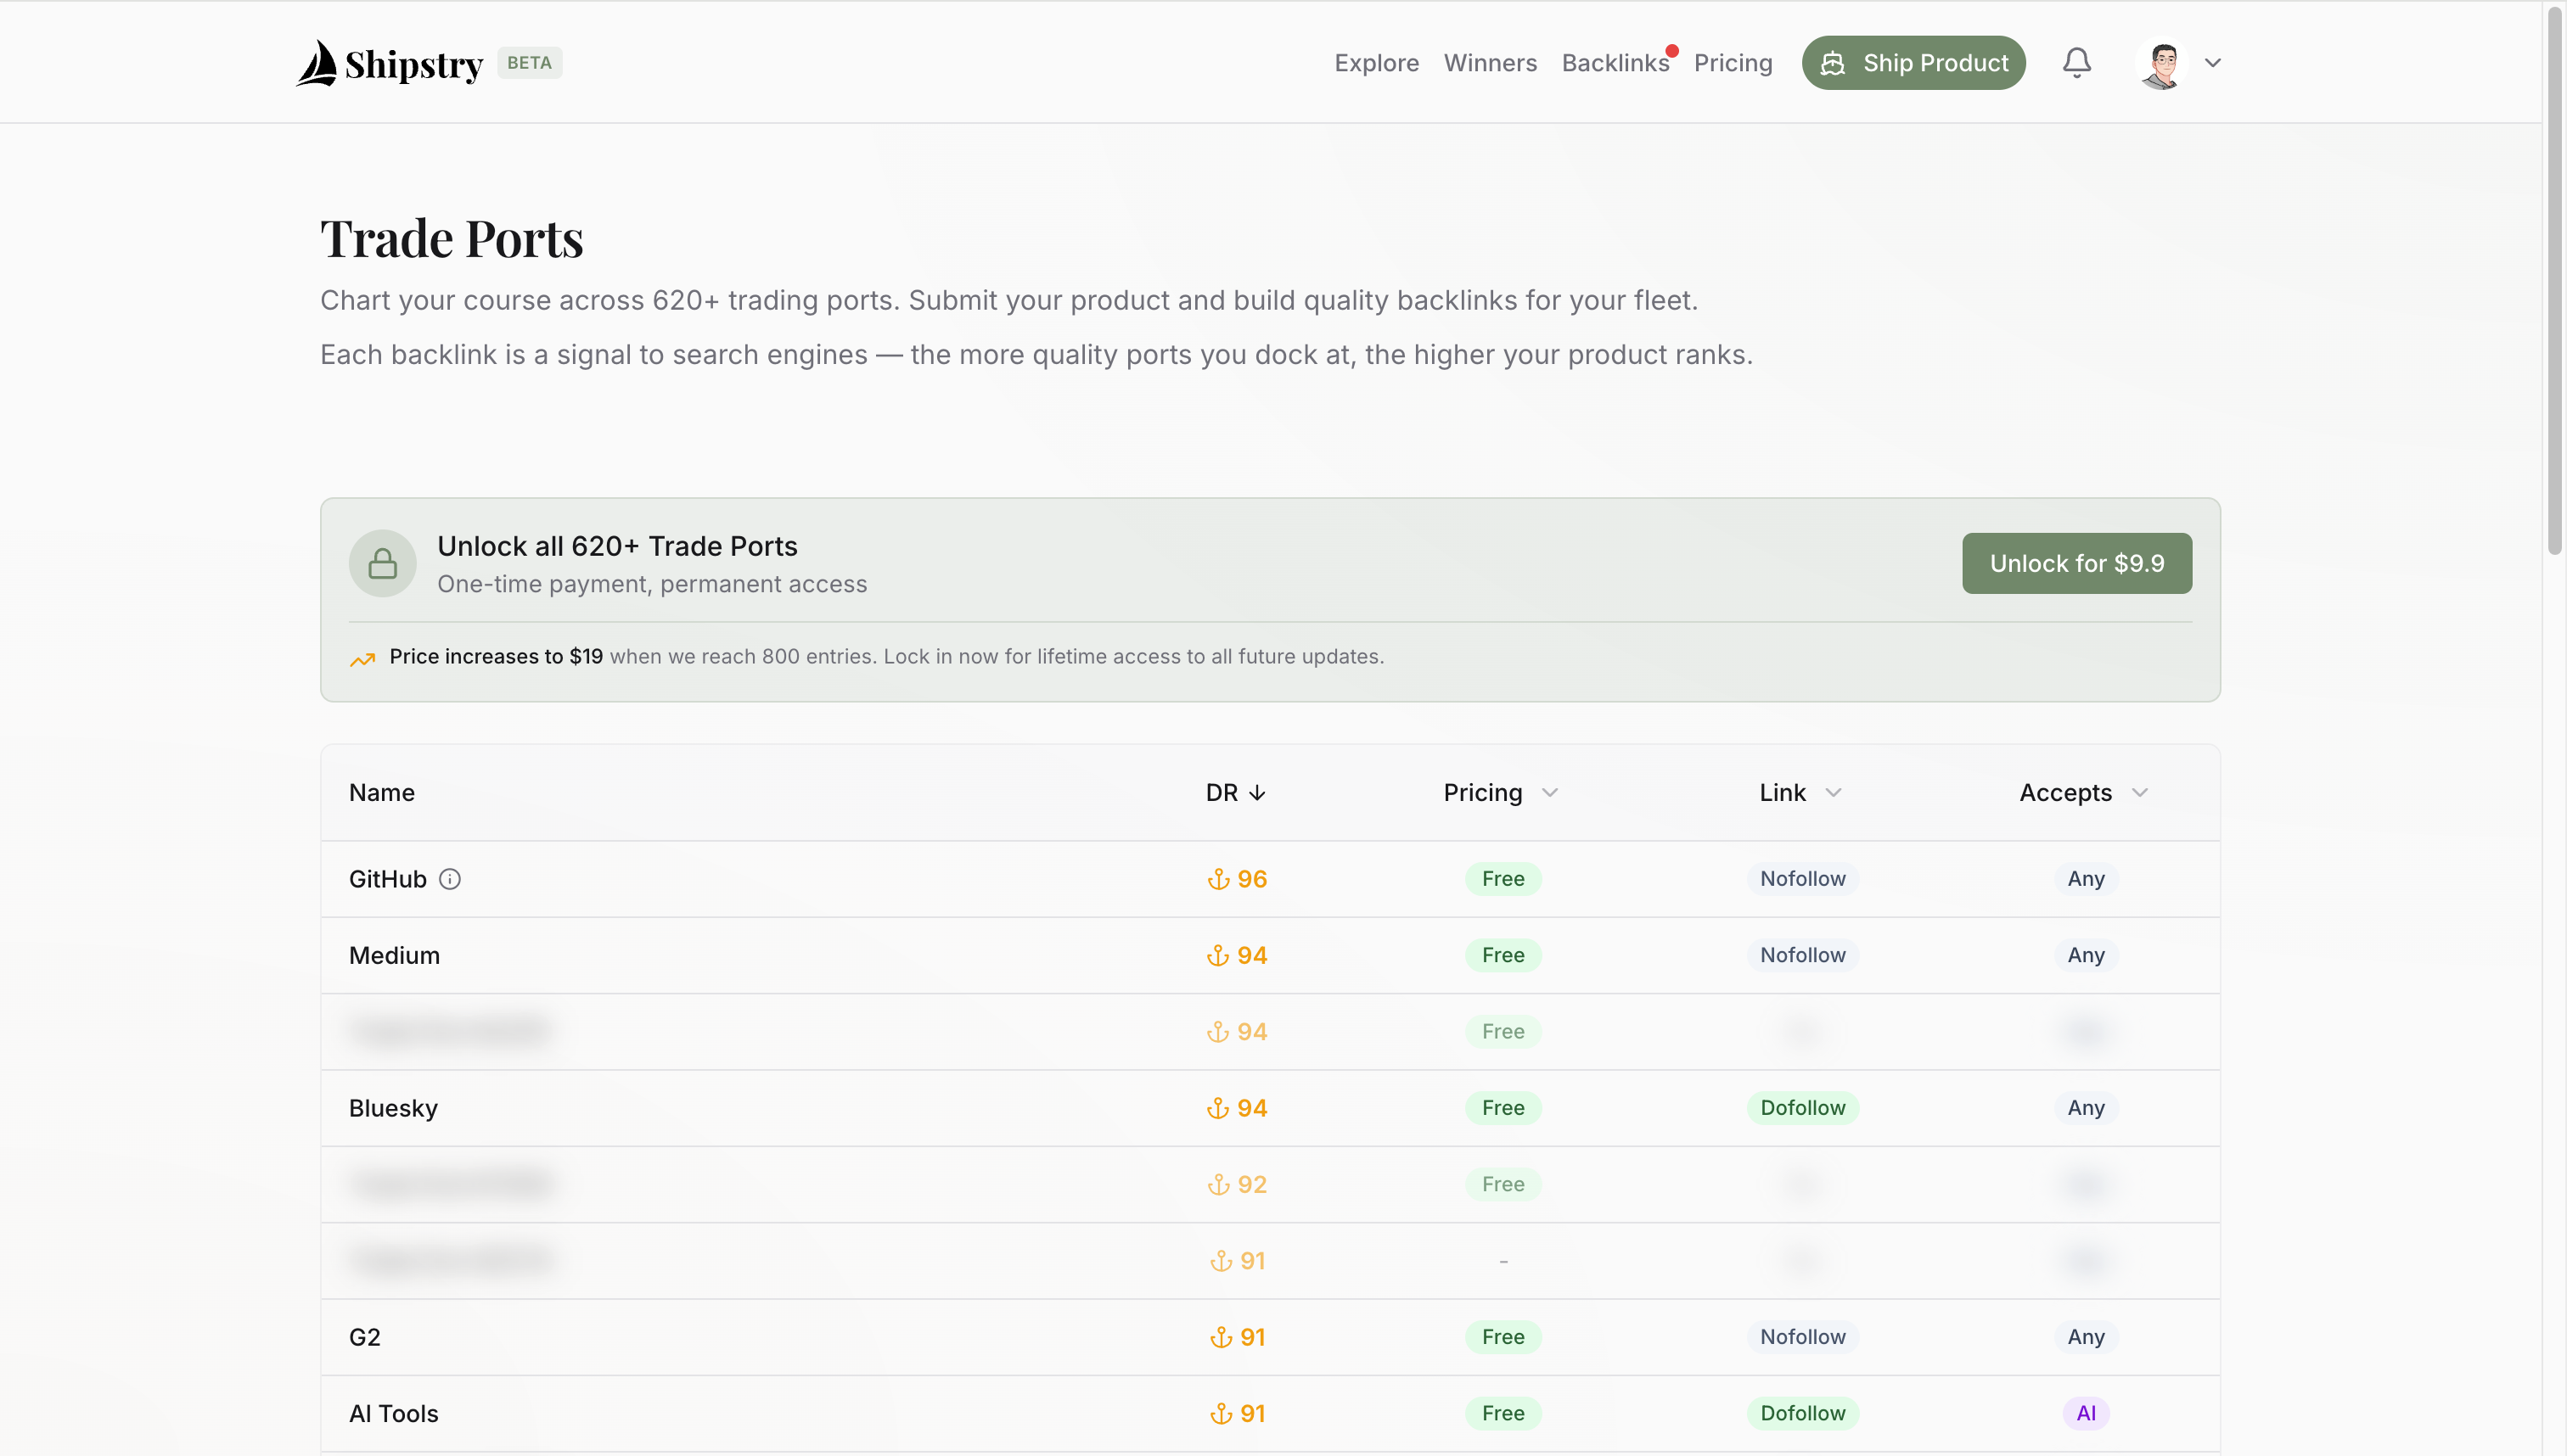
Task: Open the Accepts column dropdown
Action: (2139, 792)
